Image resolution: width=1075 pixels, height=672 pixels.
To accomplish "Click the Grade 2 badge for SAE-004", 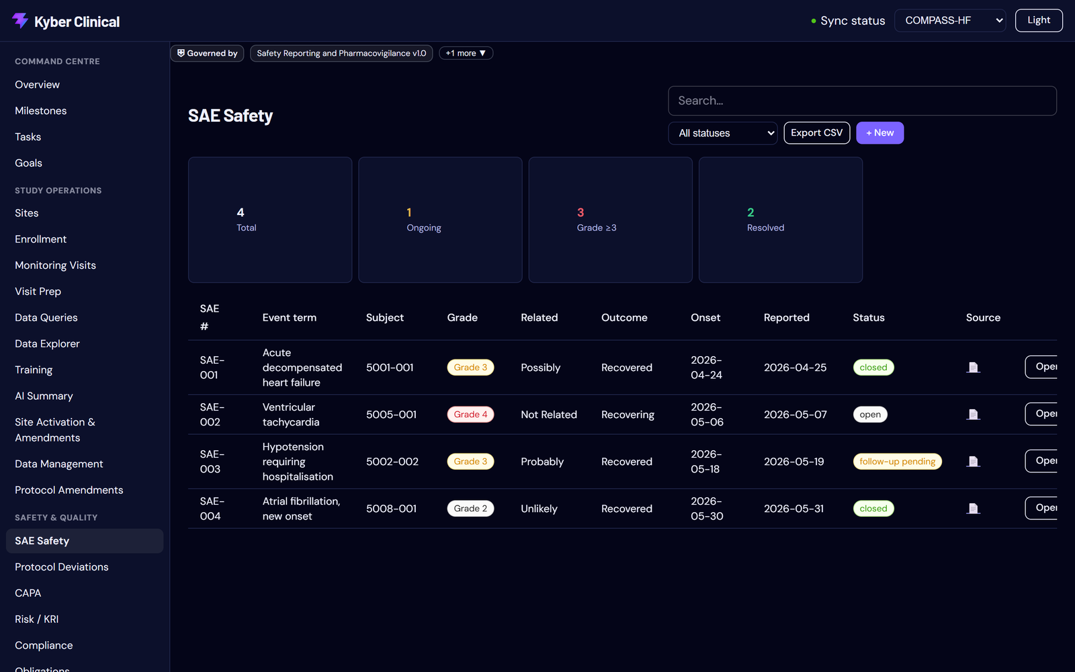I will click(470, 509).
